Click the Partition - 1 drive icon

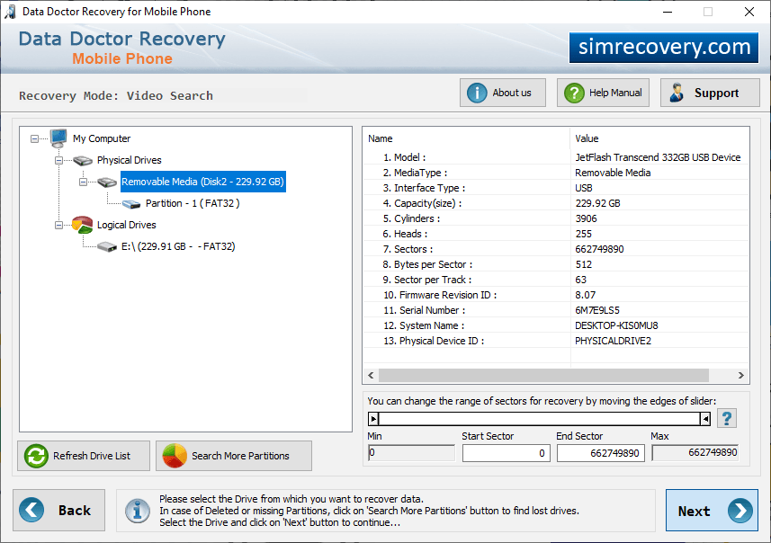(131, 203)
